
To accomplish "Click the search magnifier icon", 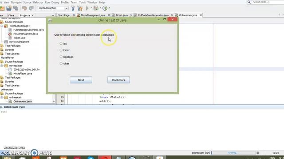I will [x=249, y=2].
